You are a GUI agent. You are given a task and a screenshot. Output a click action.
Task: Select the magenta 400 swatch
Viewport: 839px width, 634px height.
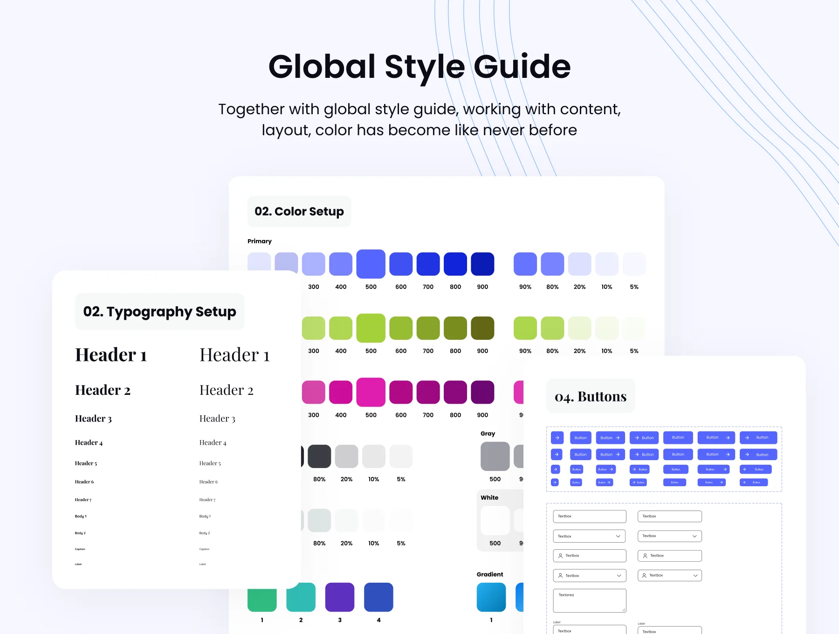341,392
